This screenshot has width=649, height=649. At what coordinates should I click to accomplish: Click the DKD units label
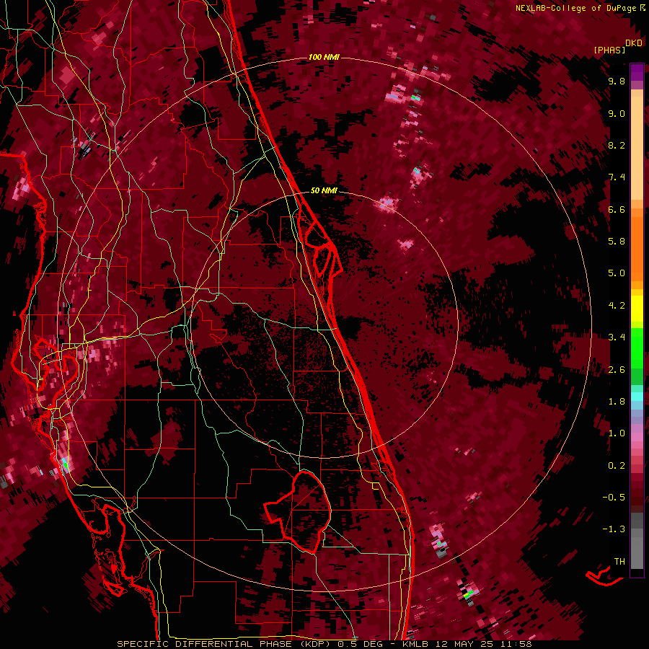coord(633,43)
